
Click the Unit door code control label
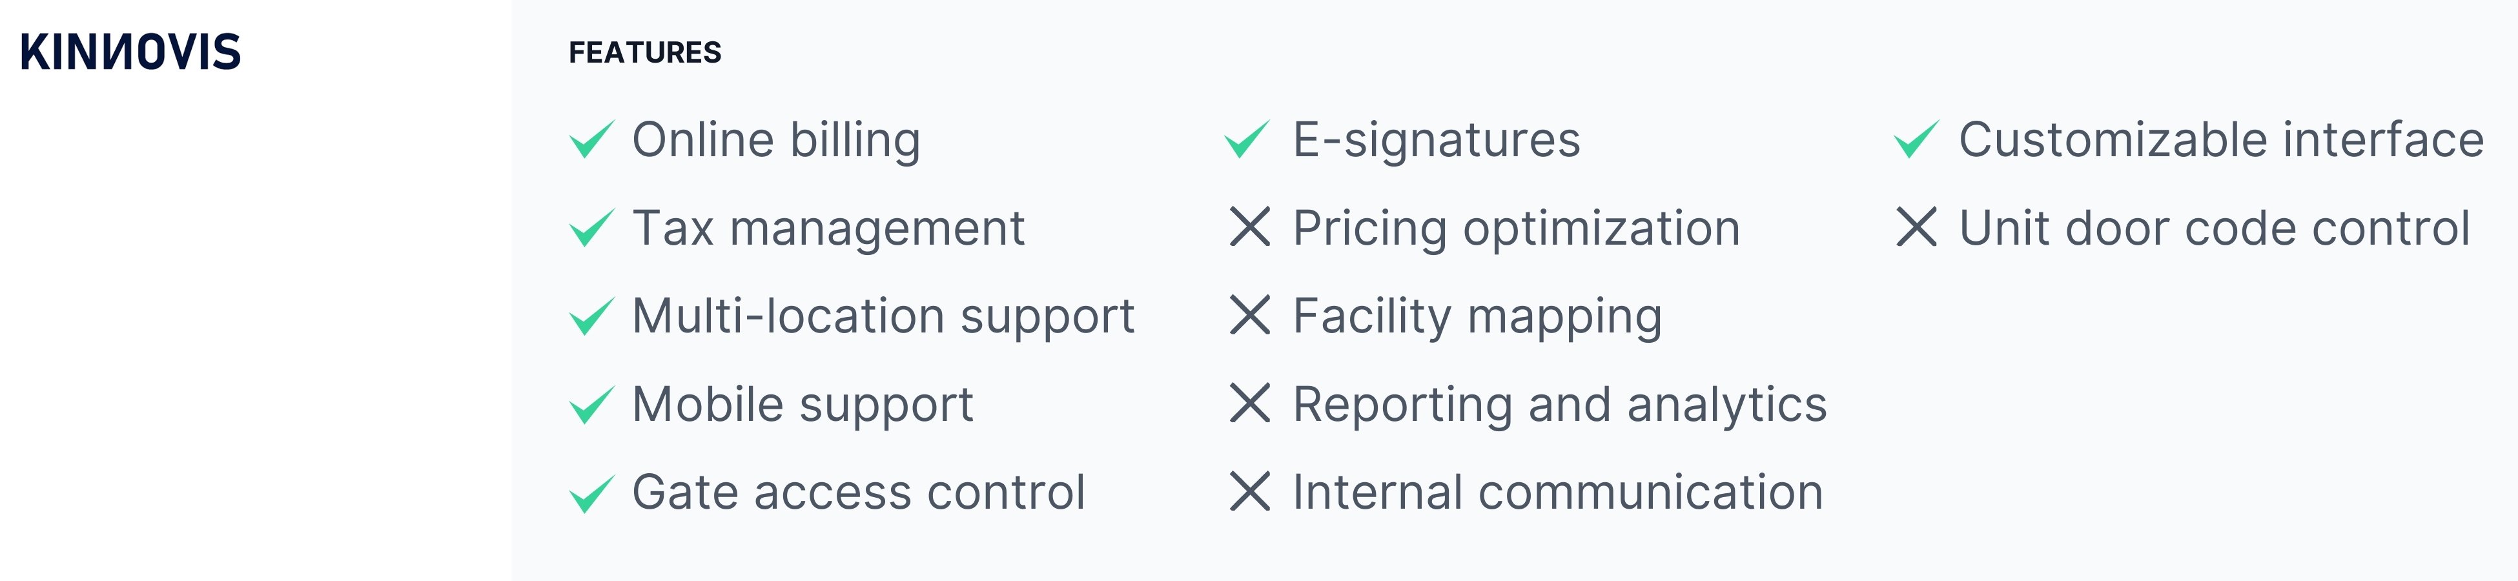(2214, 228)
